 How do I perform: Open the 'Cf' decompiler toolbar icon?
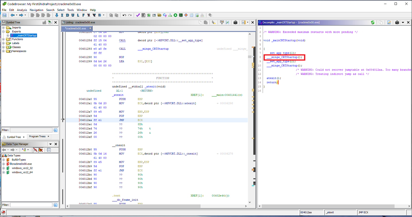tap(165, 15)
